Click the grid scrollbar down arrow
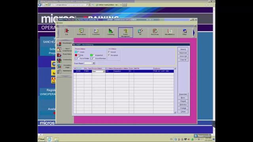 175,112
